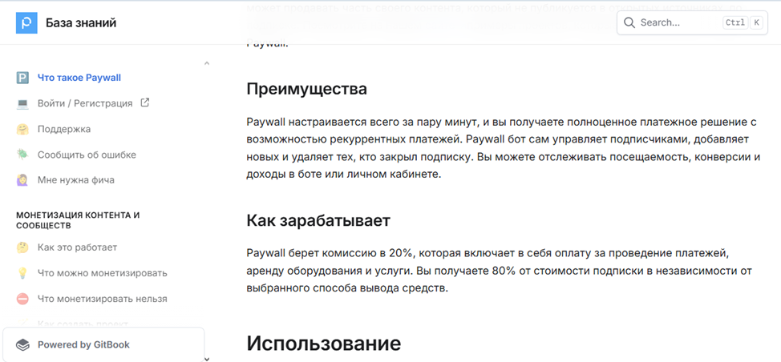Open the Что такое Paywall page
Image resolution: width=781 pixels, height=362 pixels.
[x=79, y=78]
